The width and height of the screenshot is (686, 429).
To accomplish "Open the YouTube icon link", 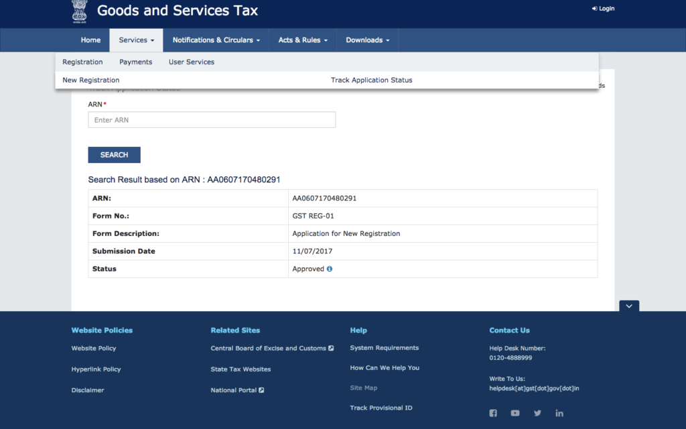I will tap(515, 413).
